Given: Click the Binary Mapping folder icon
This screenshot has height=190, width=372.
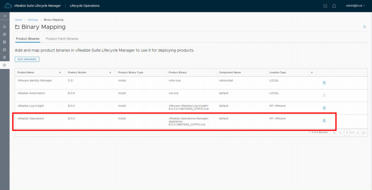Looking at the screenshot, I should pyautogui.click(x=17, y=27).
